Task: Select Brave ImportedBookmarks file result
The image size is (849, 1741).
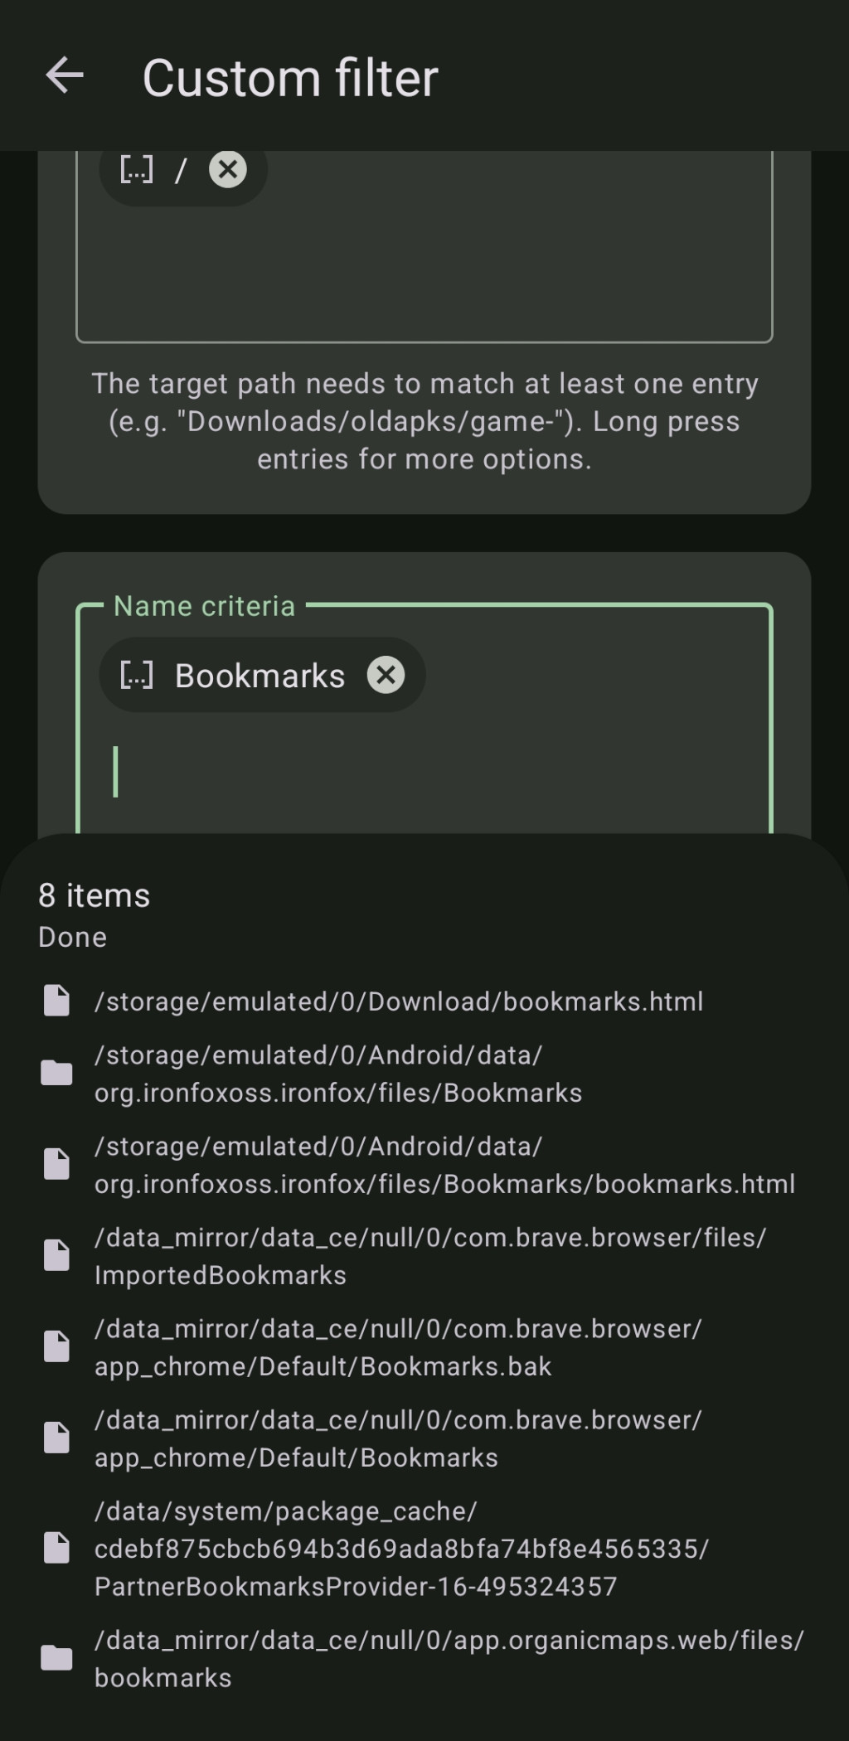Action: [429, 1256]
